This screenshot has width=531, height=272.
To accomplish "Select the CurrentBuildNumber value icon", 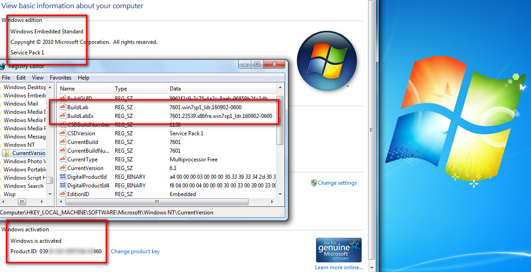I will [x=63, y=150].
